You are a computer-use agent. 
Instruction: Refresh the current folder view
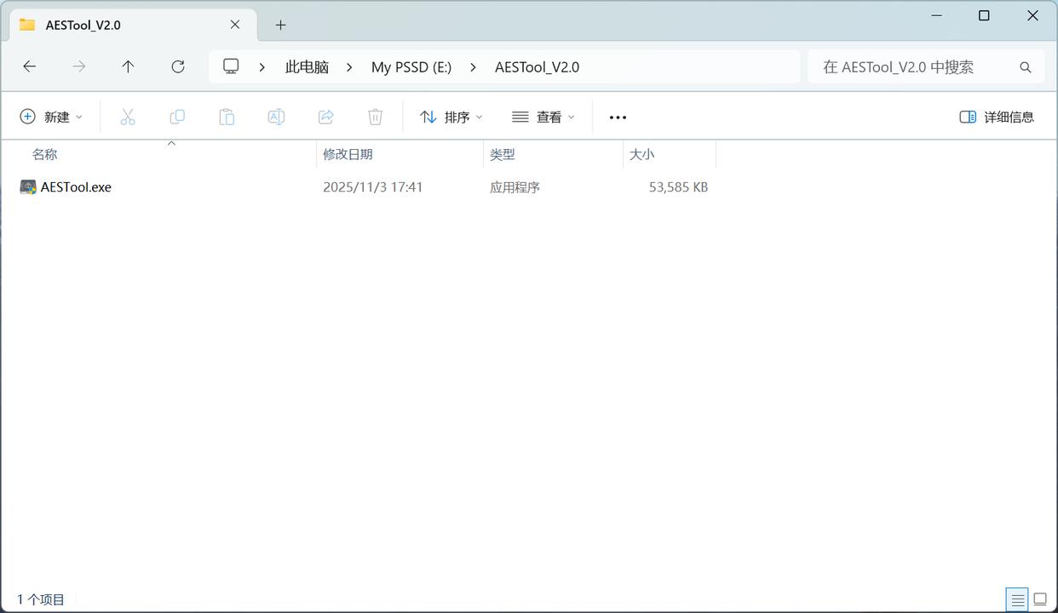pyautogui.click(x=178, y=66)
